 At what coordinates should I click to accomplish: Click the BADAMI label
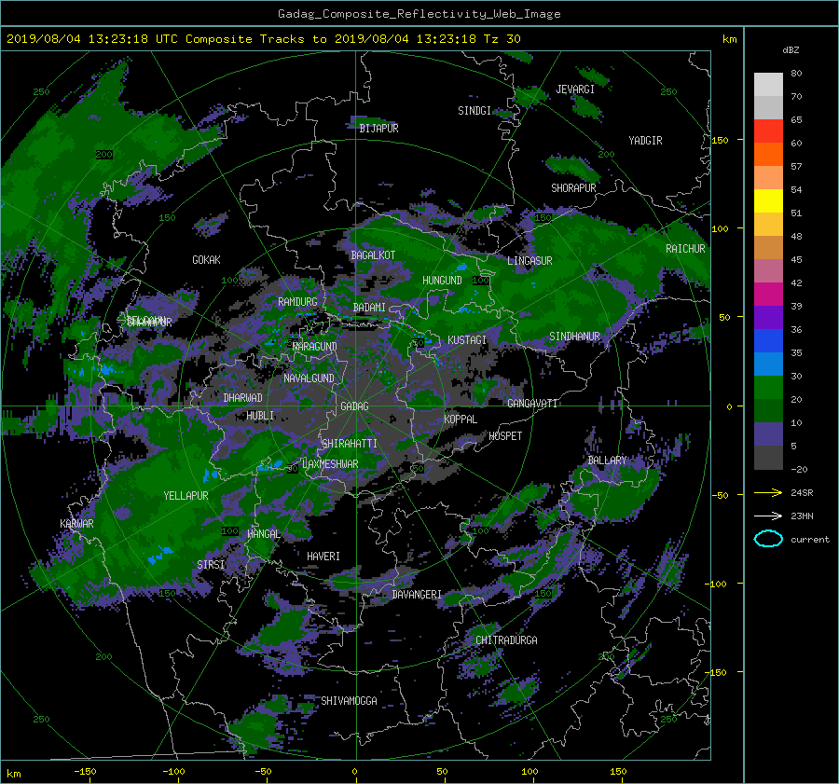click(x=369, y=308)
